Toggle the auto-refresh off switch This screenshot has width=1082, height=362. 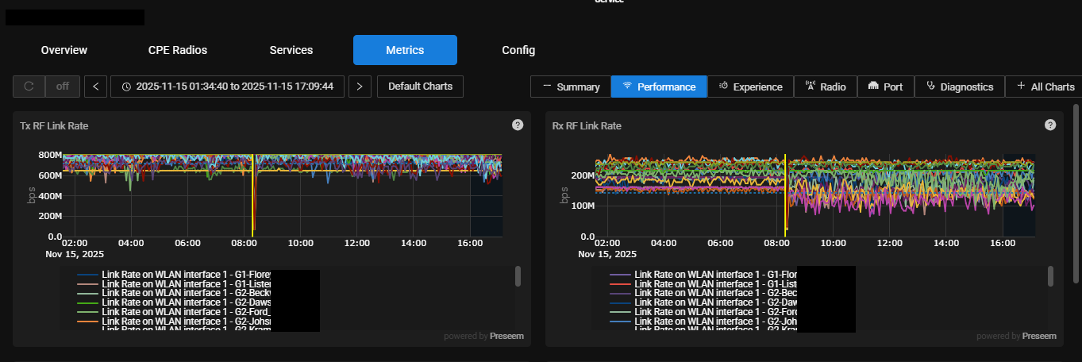click(x=63, y=87)
